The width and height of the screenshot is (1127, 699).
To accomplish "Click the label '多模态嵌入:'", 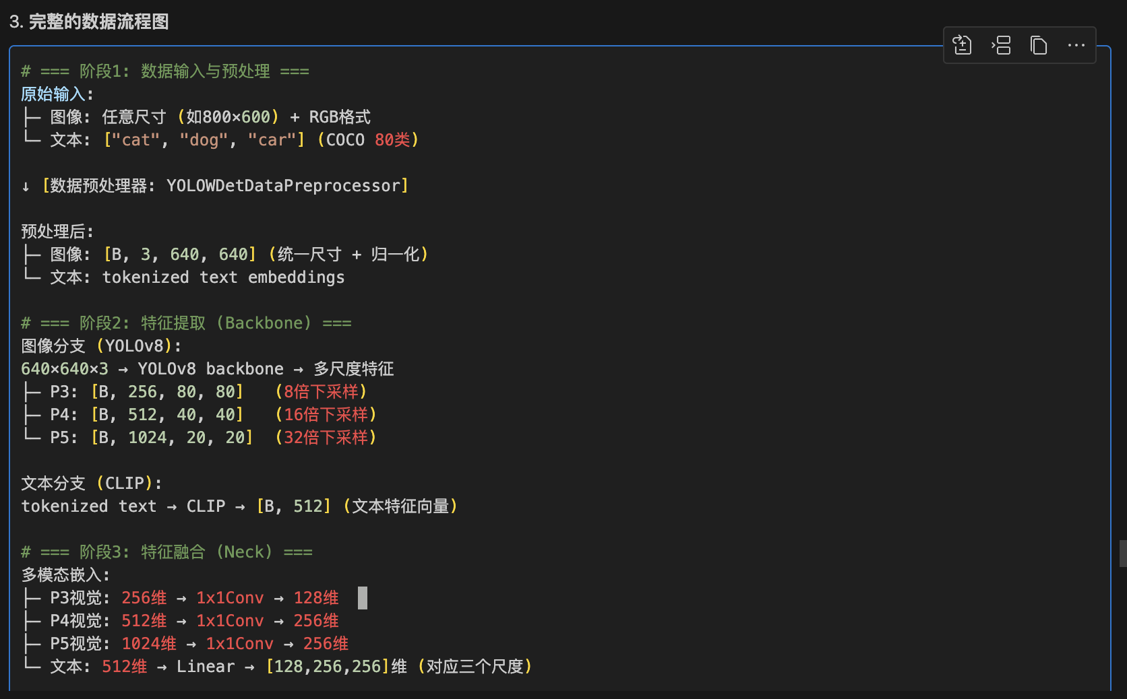I will pyautogui.click(x=65, y=575).
